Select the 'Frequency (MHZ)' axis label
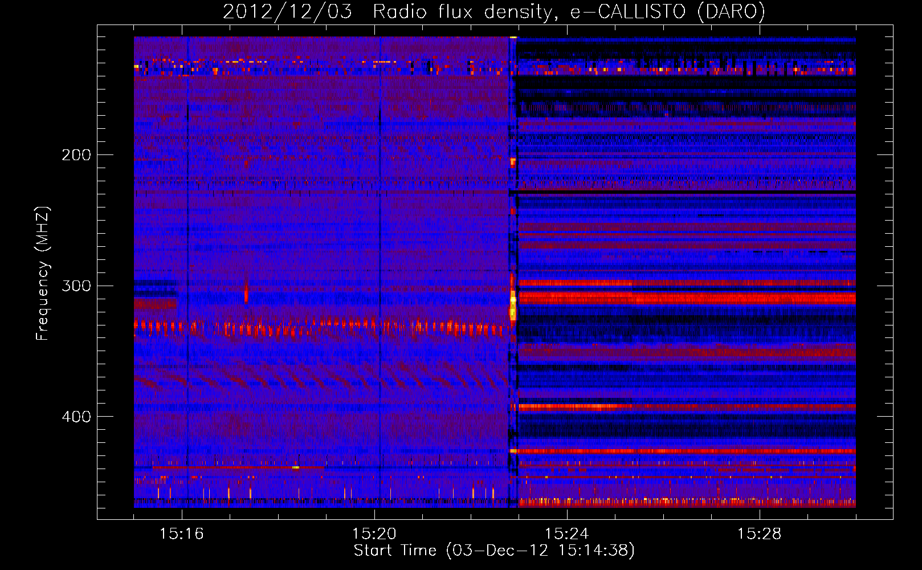922x570 pixels. [x=43, y=274]
